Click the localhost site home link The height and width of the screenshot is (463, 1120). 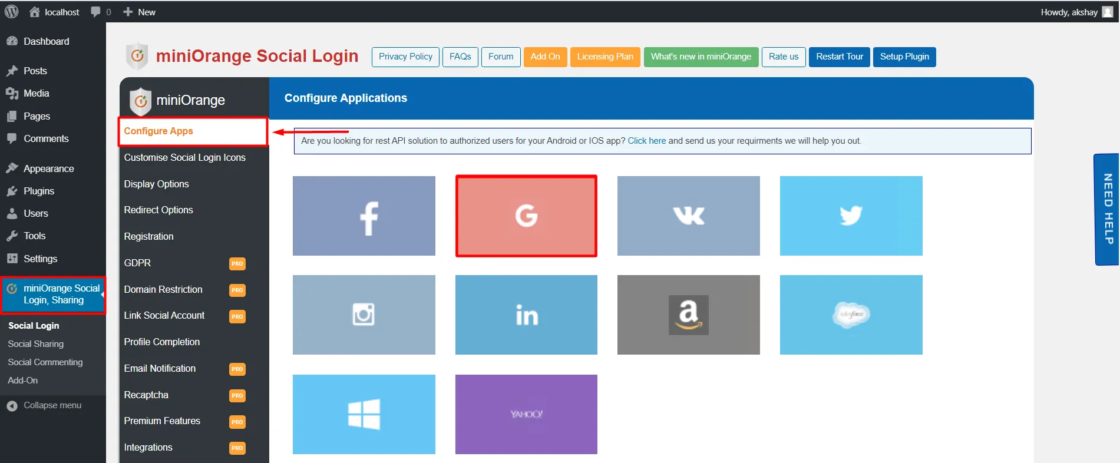tap(54, 12)
